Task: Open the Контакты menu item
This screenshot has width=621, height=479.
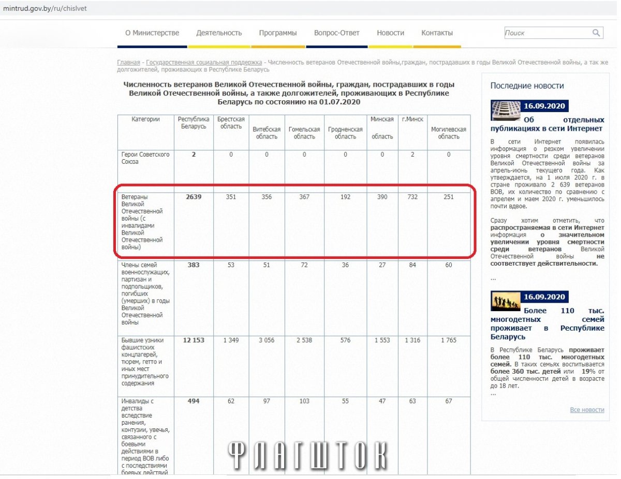Action: [x=437, y=33]
